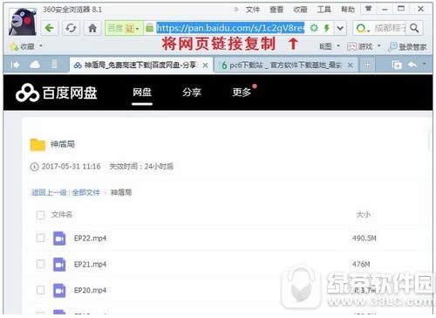Click the 文件名 column header
436x318 pixels.
[x=62, y=215]
